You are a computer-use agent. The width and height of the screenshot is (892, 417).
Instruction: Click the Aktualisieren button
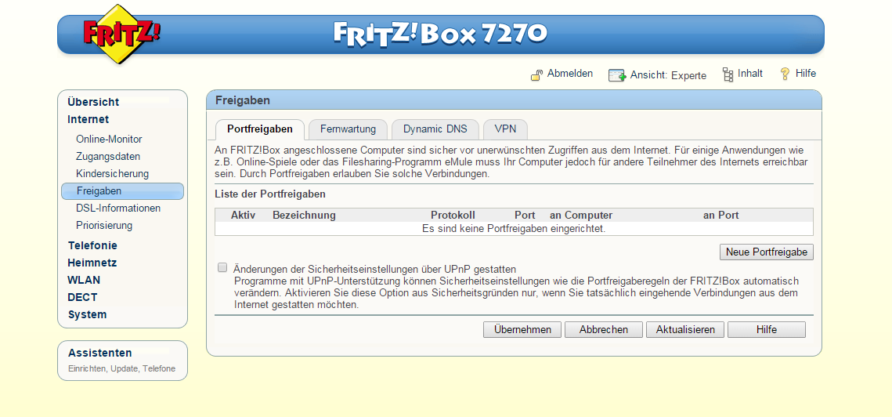(x=685, y=329)
